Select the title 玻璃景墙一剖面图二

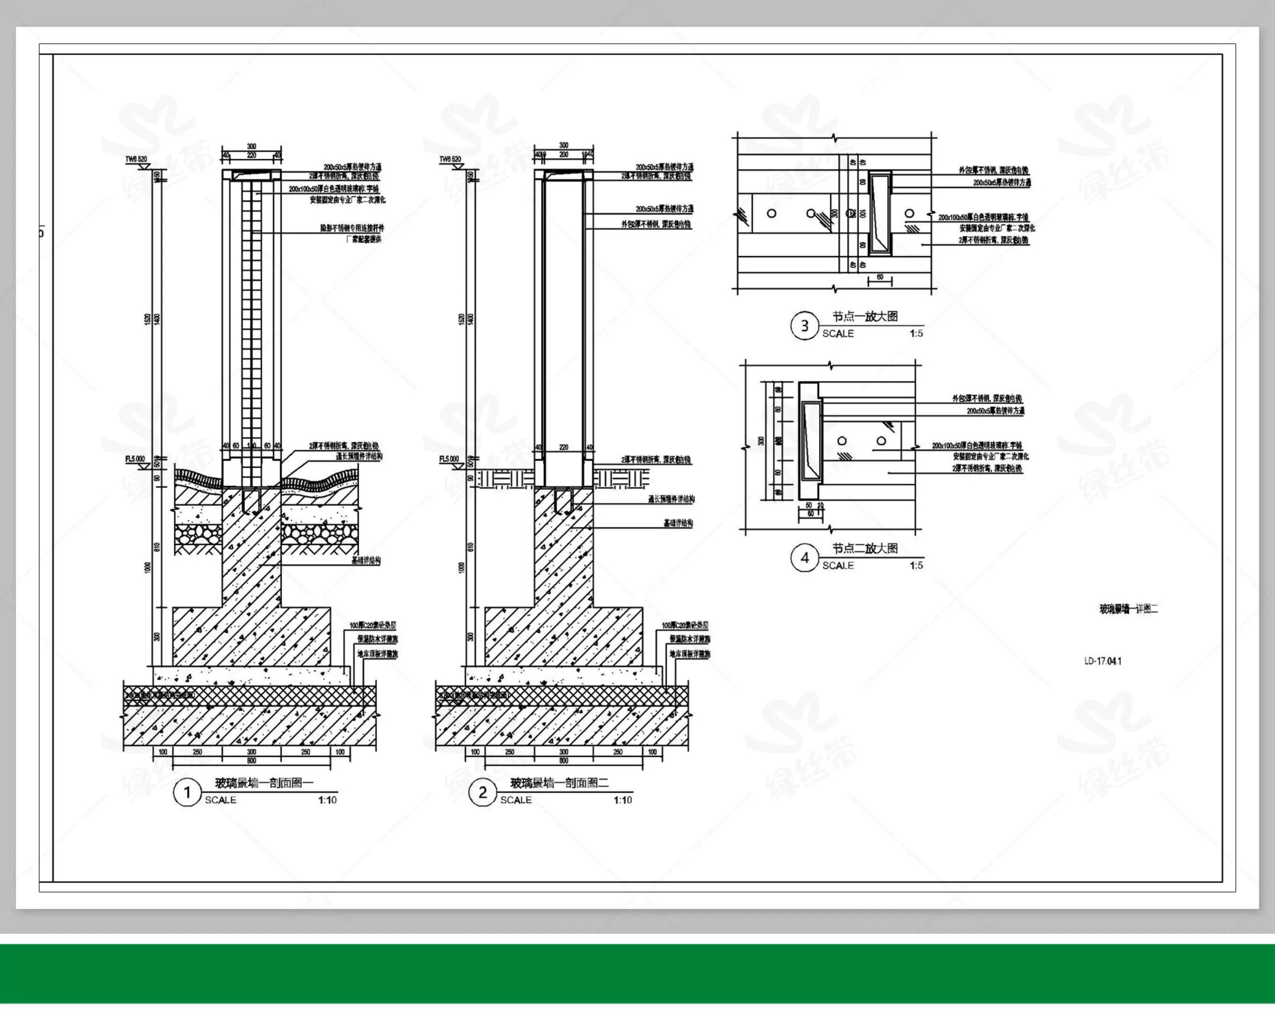[559, 783]
